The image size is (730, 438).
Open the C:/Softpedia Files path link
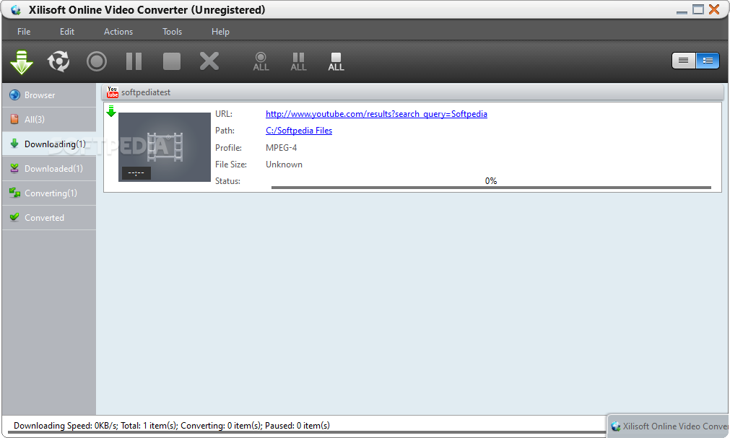[299, 131]
